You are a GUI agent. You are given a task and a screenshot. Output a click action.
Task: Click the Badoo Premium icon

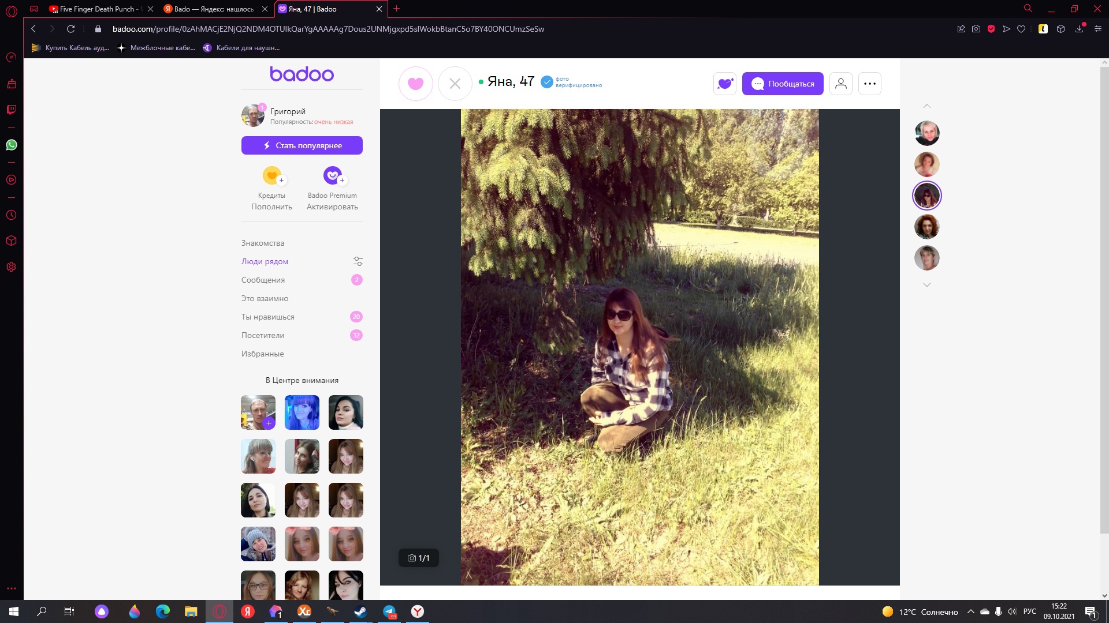(x=332, y=175)
